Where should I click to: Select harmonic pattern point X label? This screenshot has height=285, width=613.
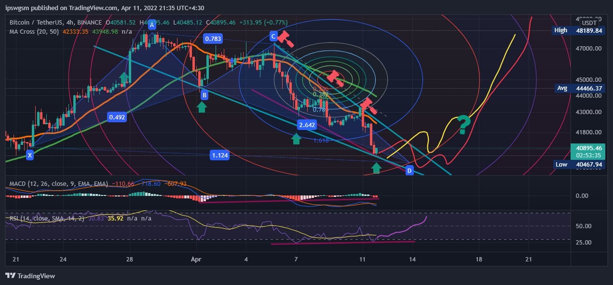pyautogui.click(x=30, y=155)
